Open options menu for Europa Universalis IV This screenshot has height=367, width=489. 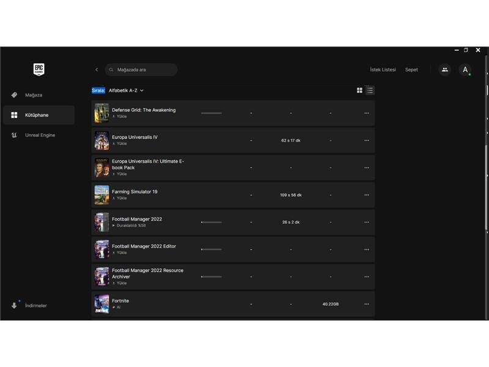point(366,141)
